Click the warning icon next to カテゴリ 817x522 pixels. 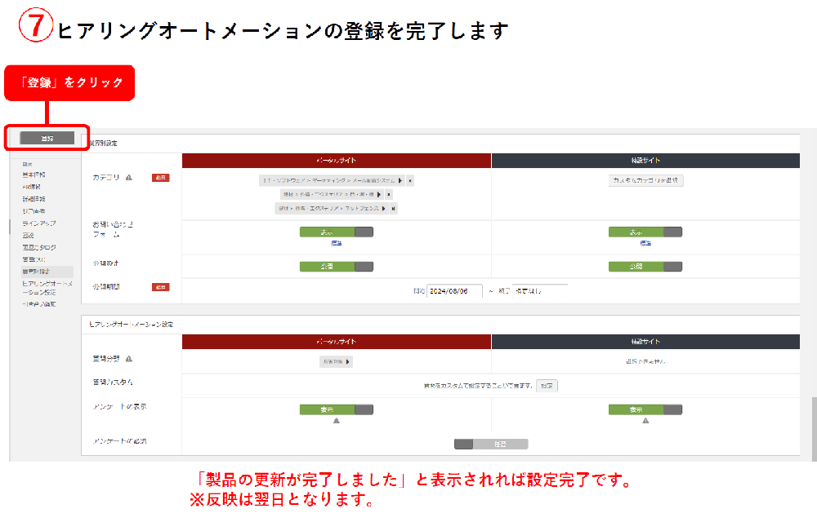coord(129,178)
